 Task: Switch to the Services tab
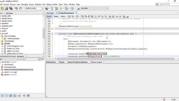[x=9, y=13]
